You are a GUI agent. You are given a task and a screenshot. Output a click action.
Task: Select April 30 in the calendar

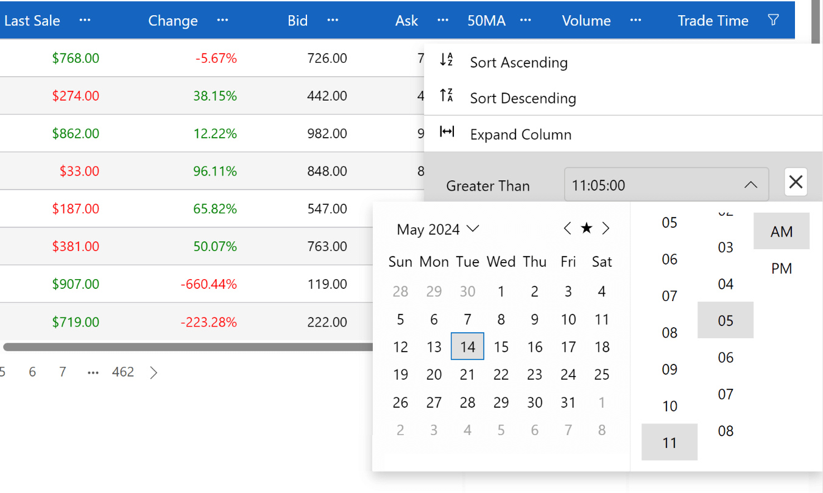467,291
